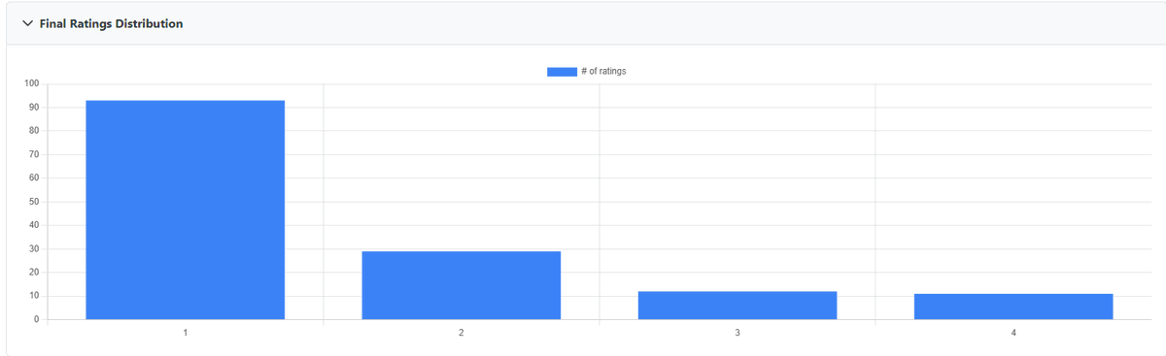Click y-axis value 10
The width and height of the screenshot is (1166, 356).
(34, 296)
